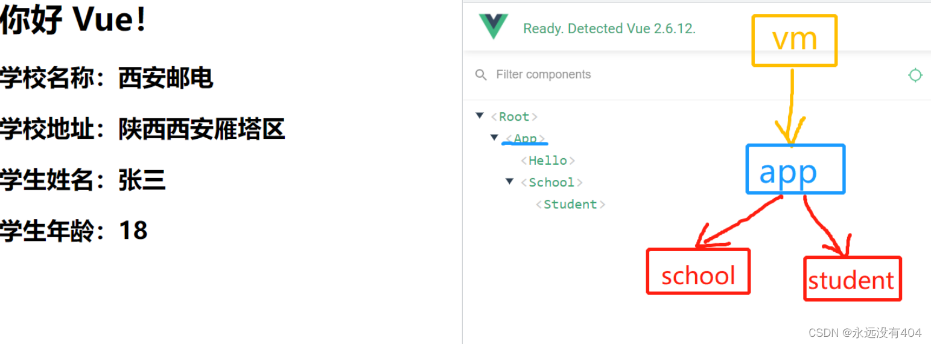The image size is (931, 344).
Task: Click the search magnifier icon
Action: pos(481,75)
